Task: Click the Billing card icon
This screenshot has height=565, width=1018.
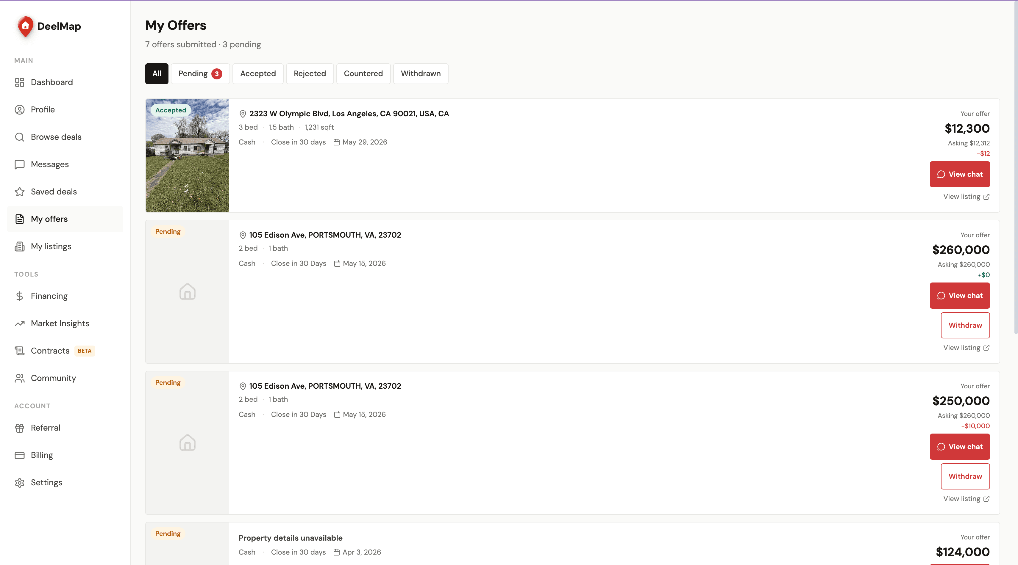Action: pos(19,455)
